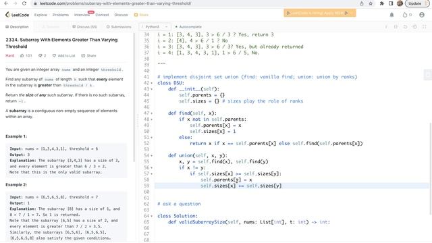Open the notifications bell icon
432x243 pixels.
pyautogui.click(x=391, y=15)
